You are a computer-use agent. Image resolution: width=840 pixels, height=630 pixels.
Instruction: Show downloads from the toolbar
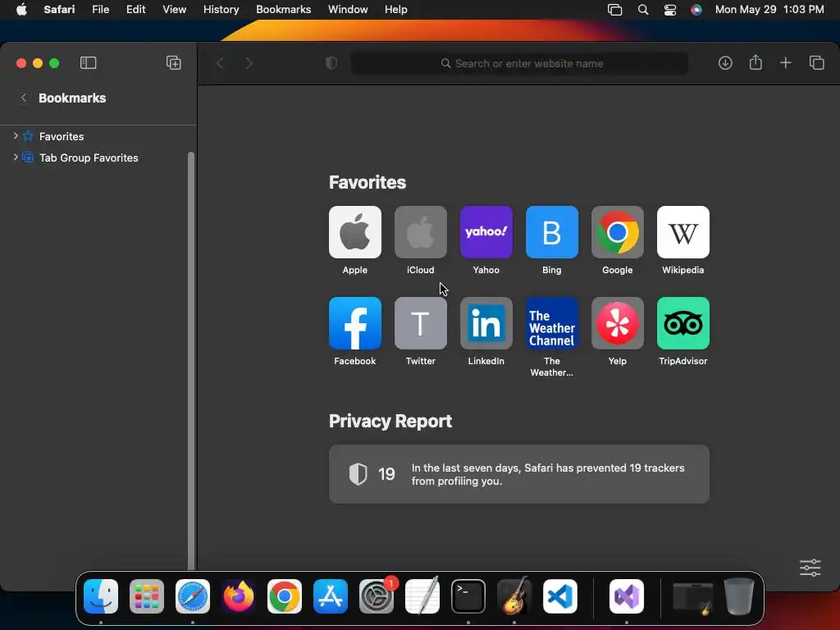click(x=725, y=63)
